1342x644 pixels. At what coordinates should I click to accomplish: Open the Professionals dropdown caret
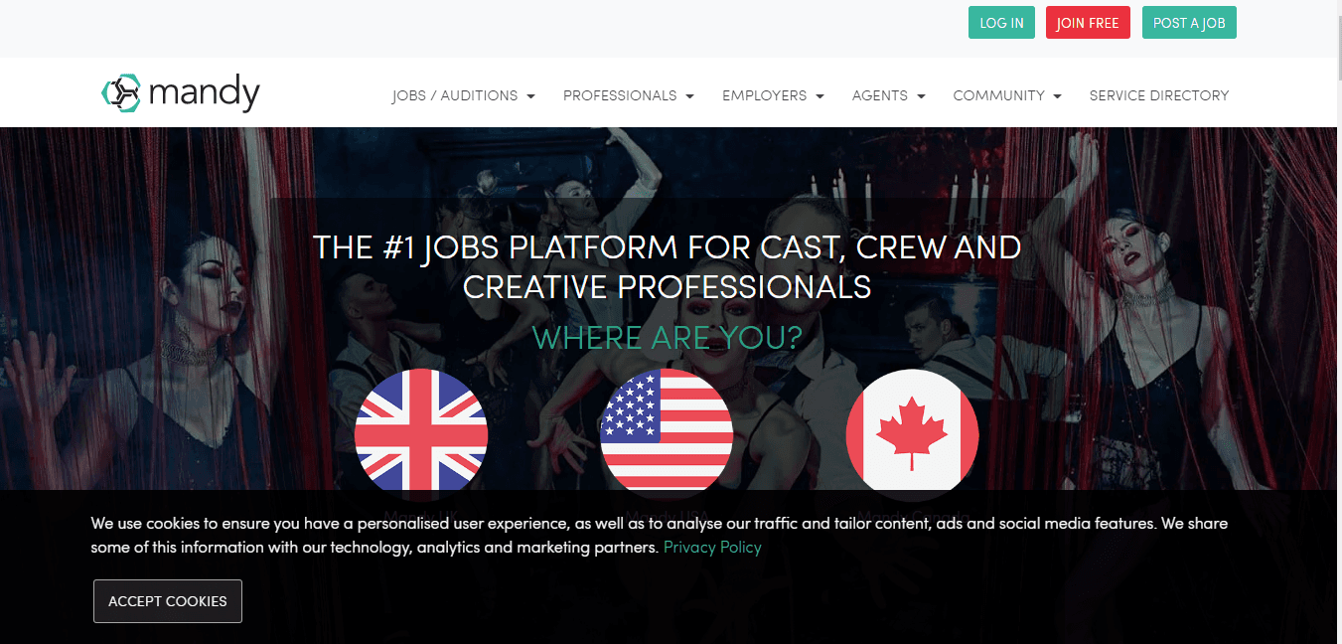(689, 96)
